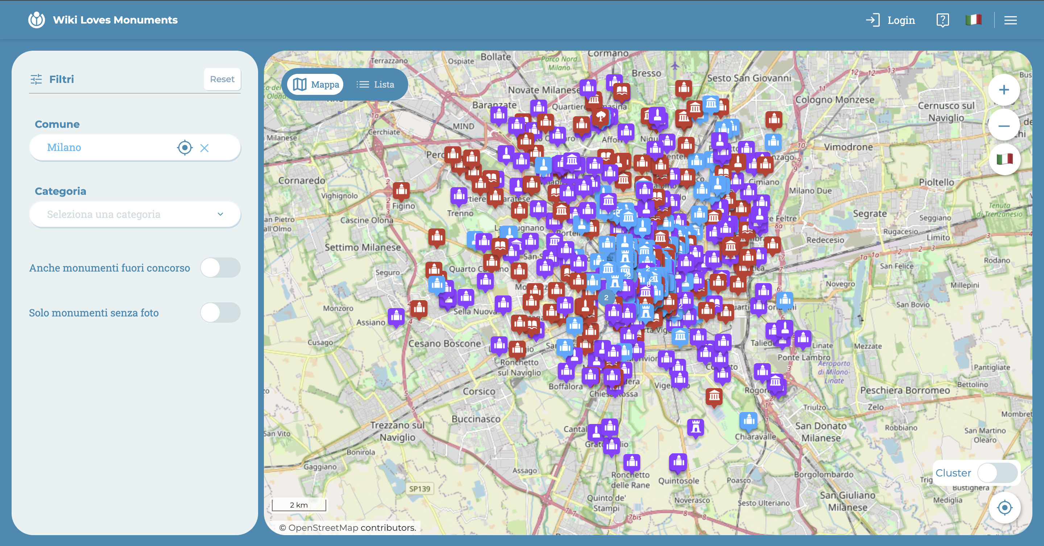Open the help question-mark icon
The width and height of the screenshot is (1044, 546).
(x=942, y=20)
